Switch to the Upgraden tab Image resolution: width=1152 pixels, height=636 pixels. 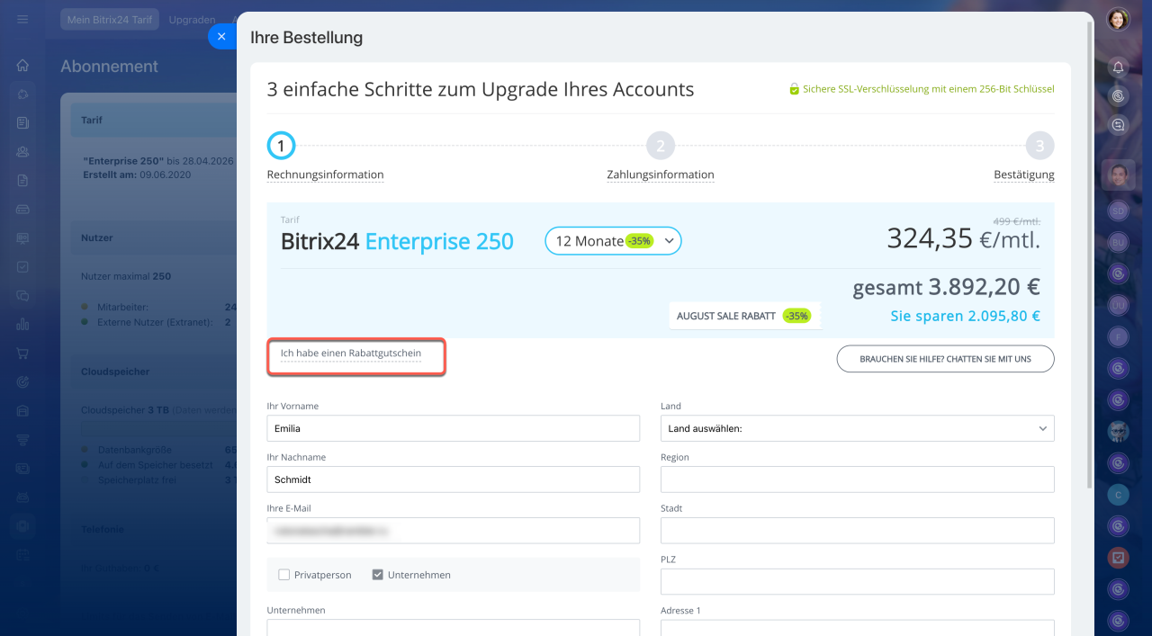192,19
